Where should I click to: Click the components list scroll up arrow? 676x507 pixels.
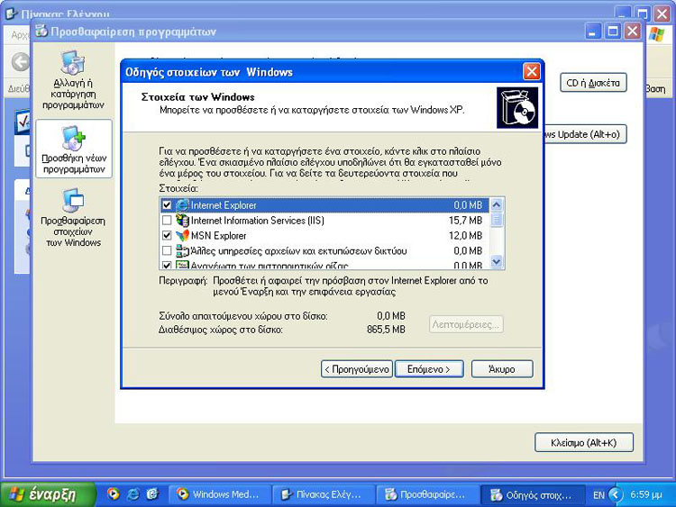coord(497,204)
